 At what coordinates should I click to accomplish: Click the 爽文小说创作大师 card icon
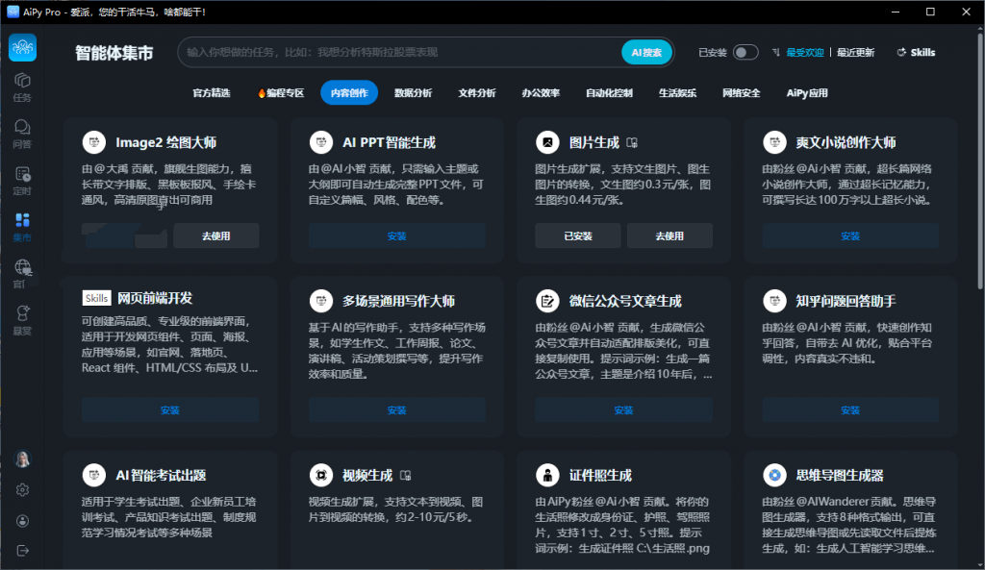[774, 142]
